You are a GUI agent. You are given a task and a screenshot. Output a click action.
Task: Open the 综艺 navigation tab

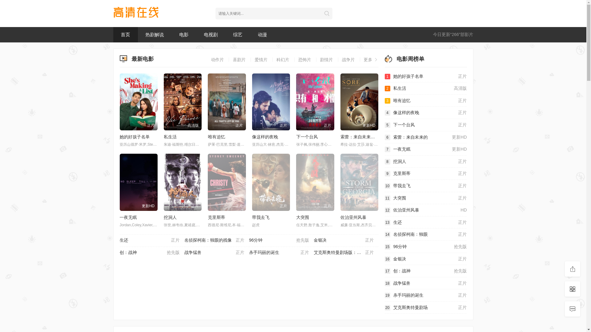pos(238,35)
